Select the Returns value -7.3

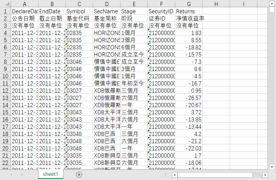coord(189,62)
